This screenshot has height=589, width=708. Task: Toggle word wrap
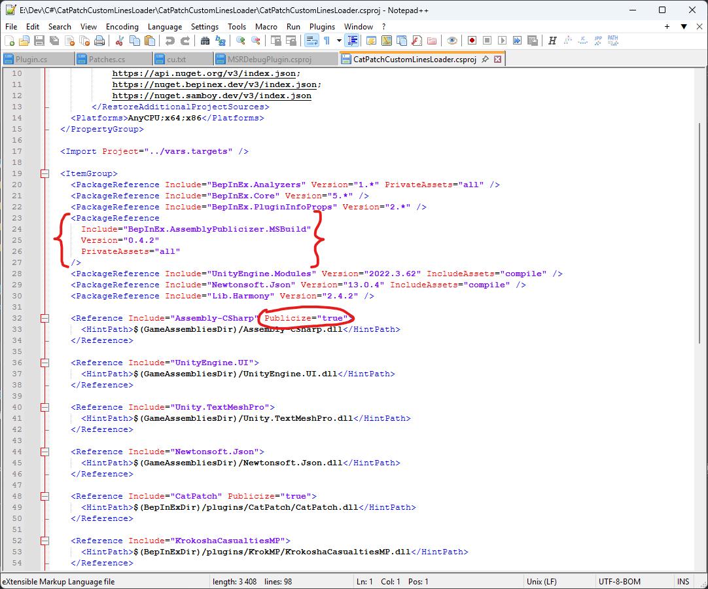(311, 41)
